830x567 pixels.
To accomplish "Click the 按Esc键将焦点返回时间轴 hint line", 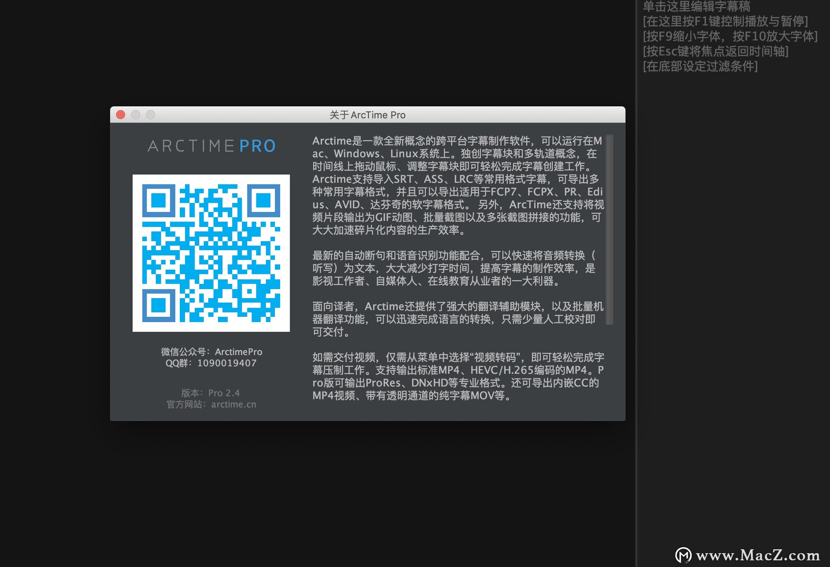I will (x=715, y=51).
